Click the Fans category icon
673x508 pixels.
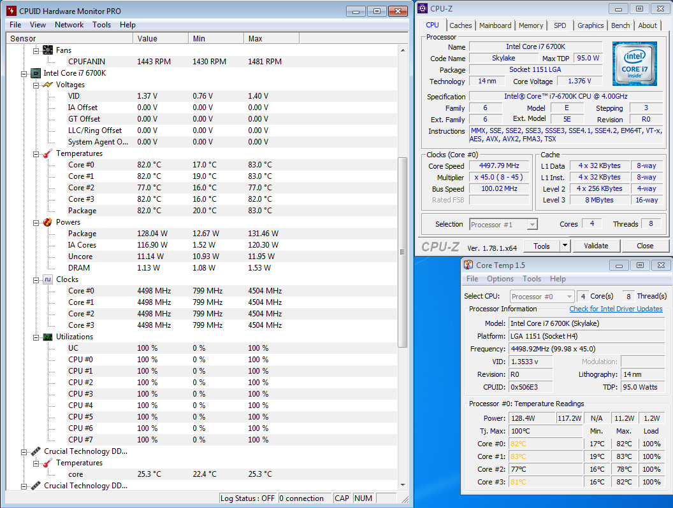pyautogui.click(x=48, y=50)
